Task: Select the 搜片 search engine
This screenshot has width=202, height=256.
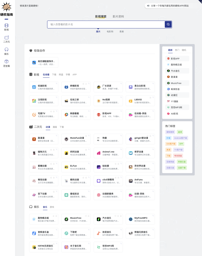Action: (98, 32)
